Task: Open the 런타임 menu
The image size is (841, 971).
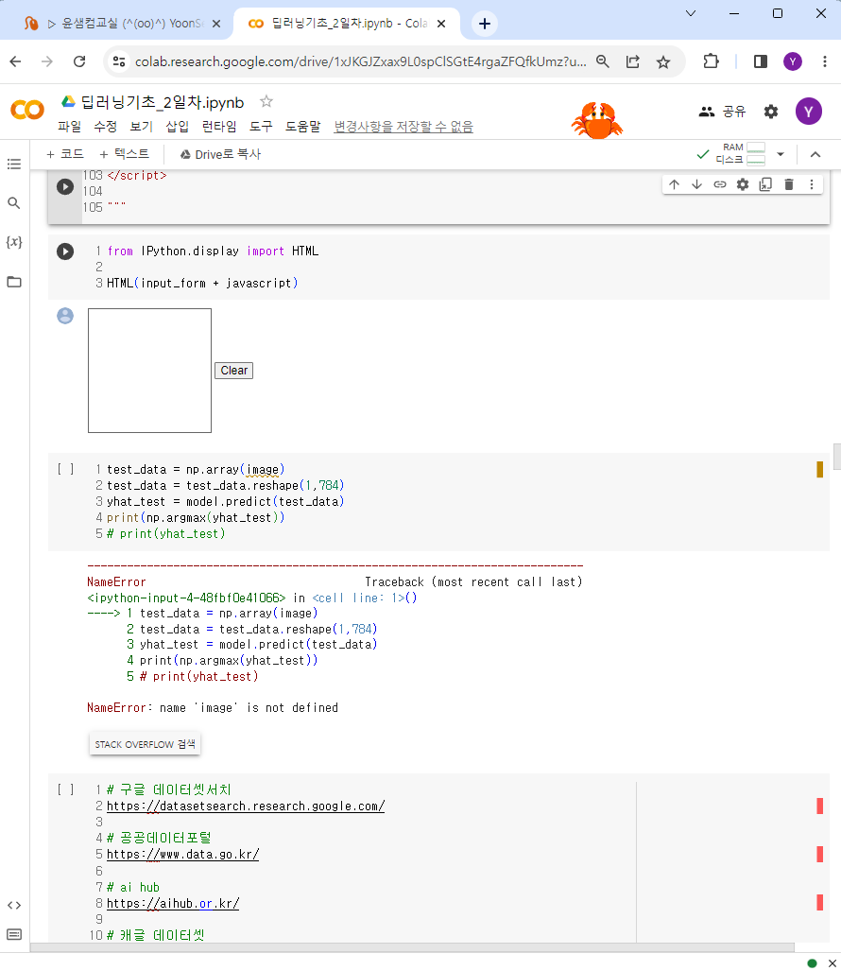Action: [x=219, y=127]
